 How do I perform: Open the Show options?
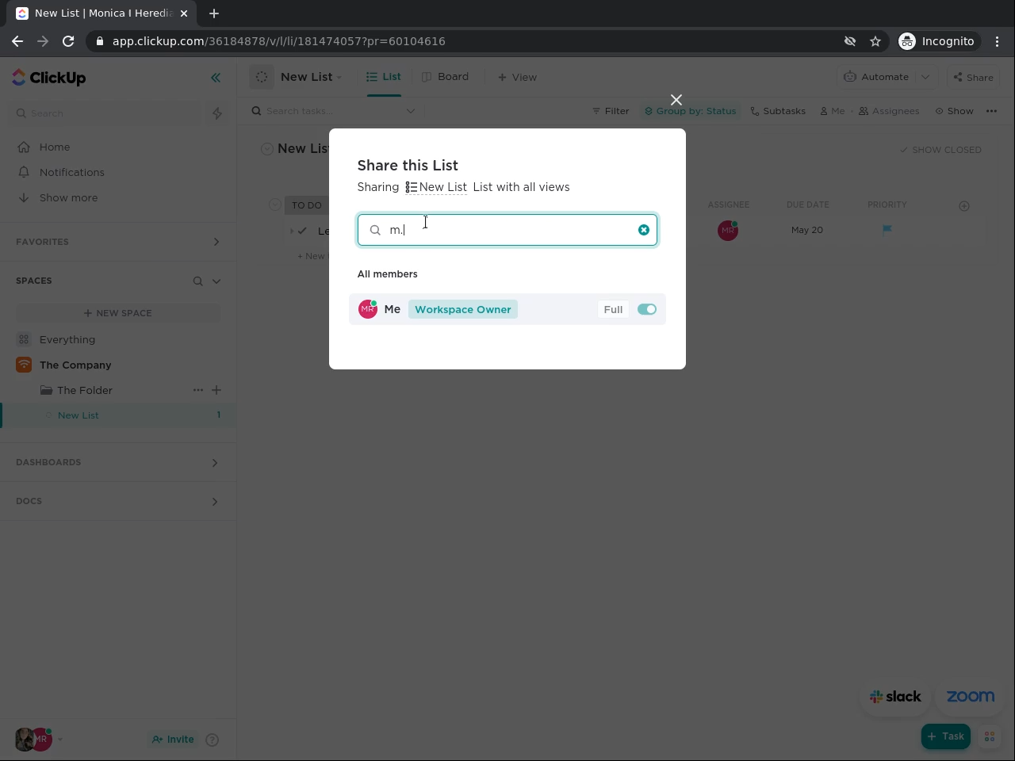click(954, 111)
